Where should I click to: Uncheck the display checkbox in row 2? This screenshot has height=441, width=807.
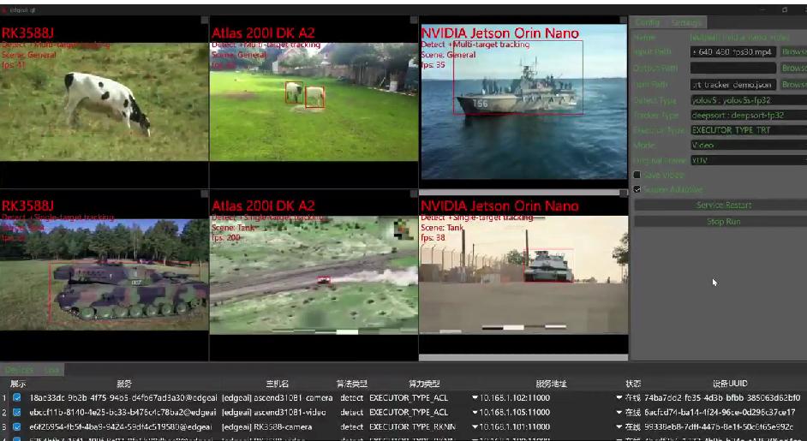tap(17, 412)
